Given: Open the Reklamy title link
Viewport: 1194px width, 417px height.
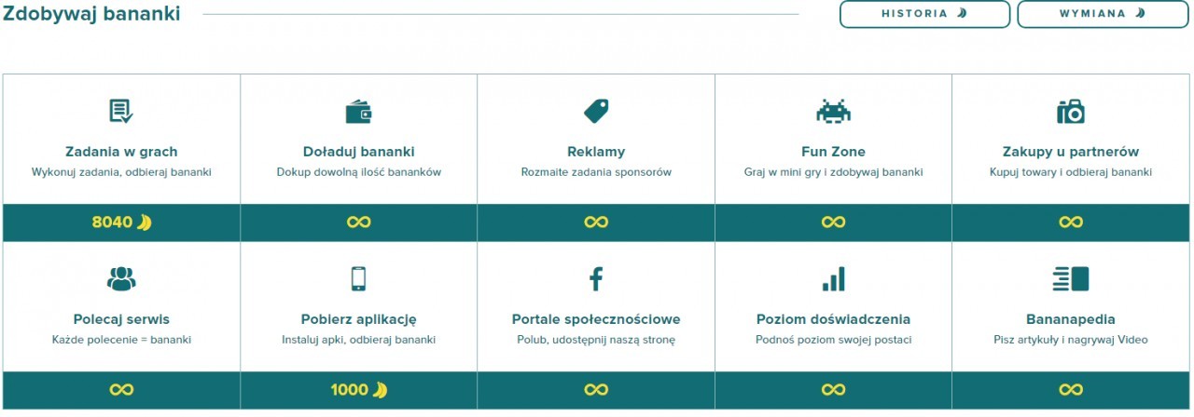Looking at the screenshot, I should click(596, 152).
